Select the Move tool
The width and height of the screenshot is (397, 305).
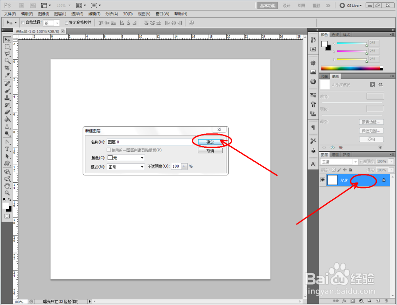click(7, 39)
